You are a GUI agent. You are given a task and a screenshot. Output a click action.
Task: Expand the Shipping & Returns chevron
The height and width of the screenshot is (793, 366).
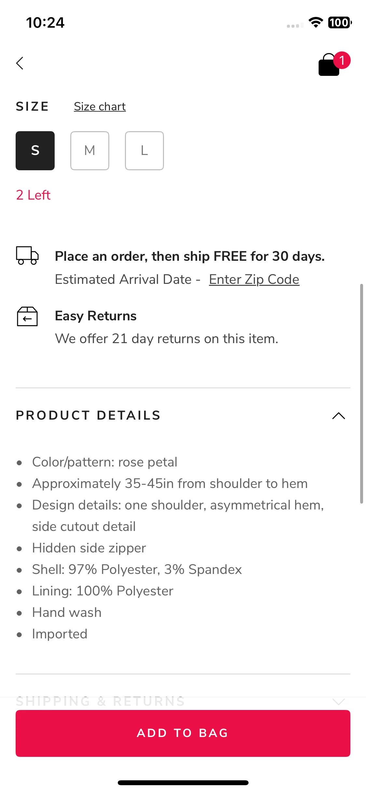(x=339, y=702)
